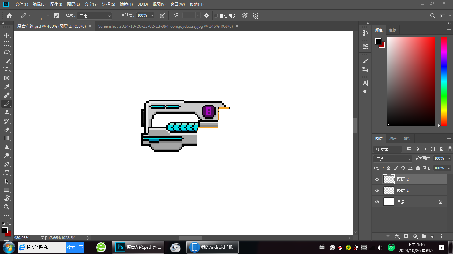The image size is (453, 254).
Task: Enable the 自动抹除 checkbox
Action: [216, 16]
